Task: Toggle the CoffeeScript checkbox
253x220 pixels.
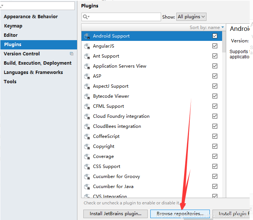Action: (x=215, y=136)
